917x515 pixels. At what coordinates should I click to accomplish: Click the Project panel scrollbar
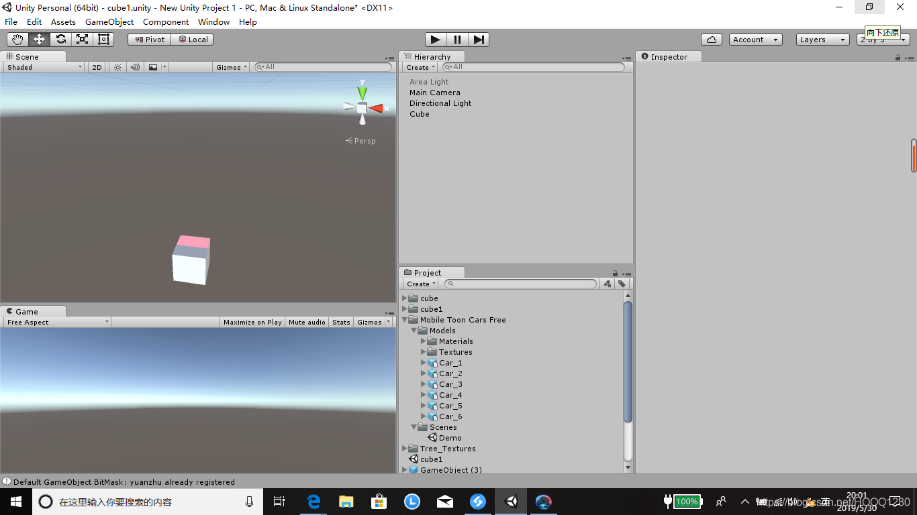[628, 362]
